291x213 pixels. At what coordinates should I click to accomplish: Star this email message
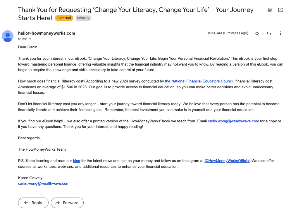tap(257, 34)
